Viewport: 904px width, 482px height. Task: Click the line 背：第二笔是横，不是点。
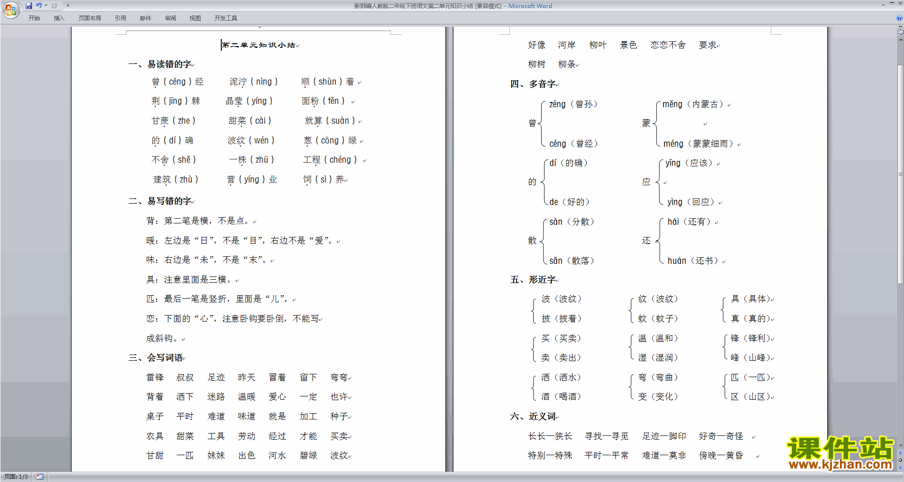click(x=200, y=221)
